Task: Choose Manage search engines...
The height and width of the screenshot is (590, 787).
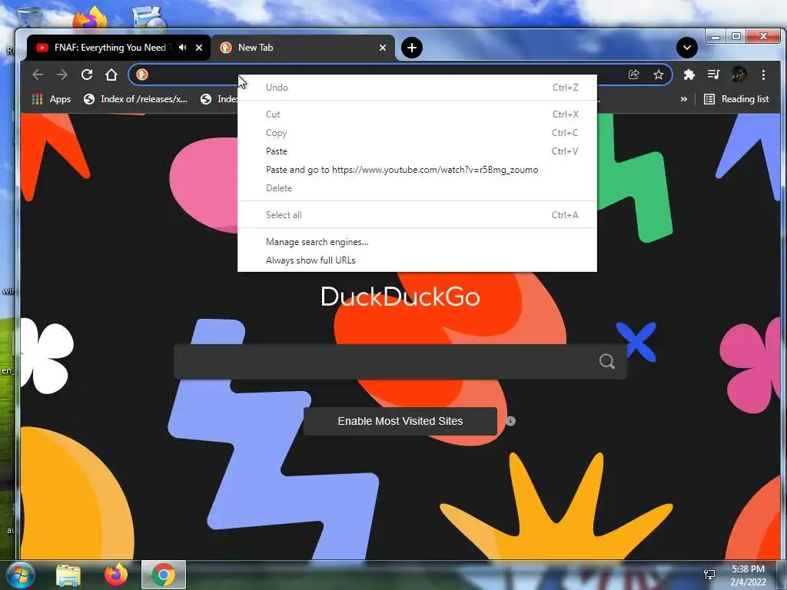Action: [417, 242]
